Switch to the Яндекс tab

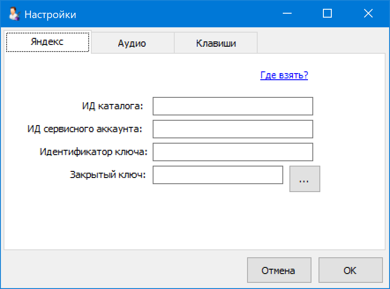(x=47, y=42)
